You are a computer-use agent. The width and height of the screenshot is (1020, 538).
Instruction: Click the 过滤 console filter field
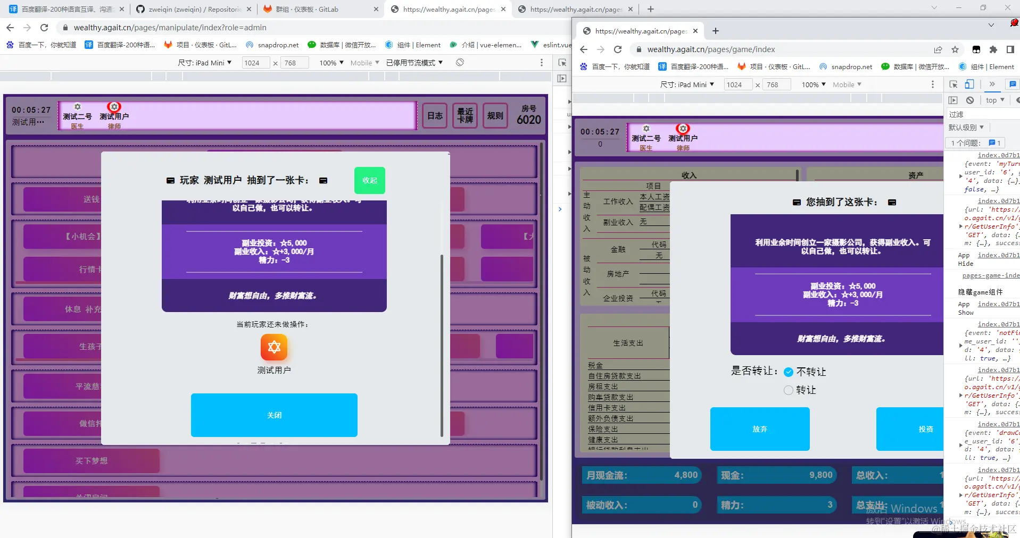coord(983,114)
